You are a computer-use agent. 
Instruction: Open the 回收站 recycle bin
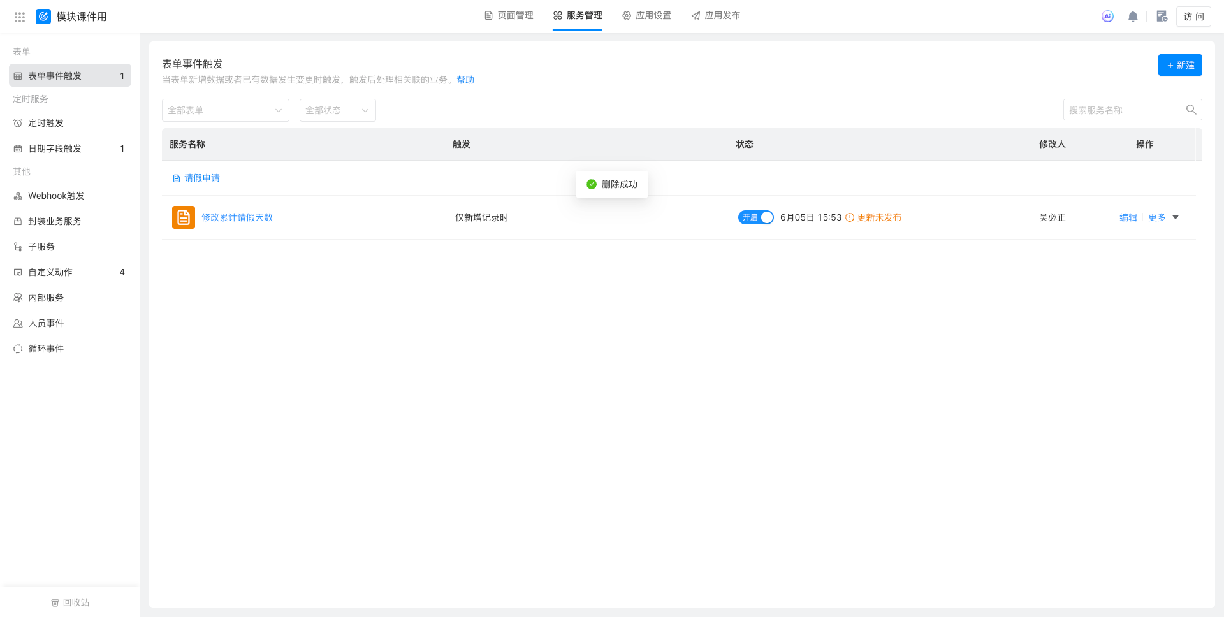click(x=70, y=602)
